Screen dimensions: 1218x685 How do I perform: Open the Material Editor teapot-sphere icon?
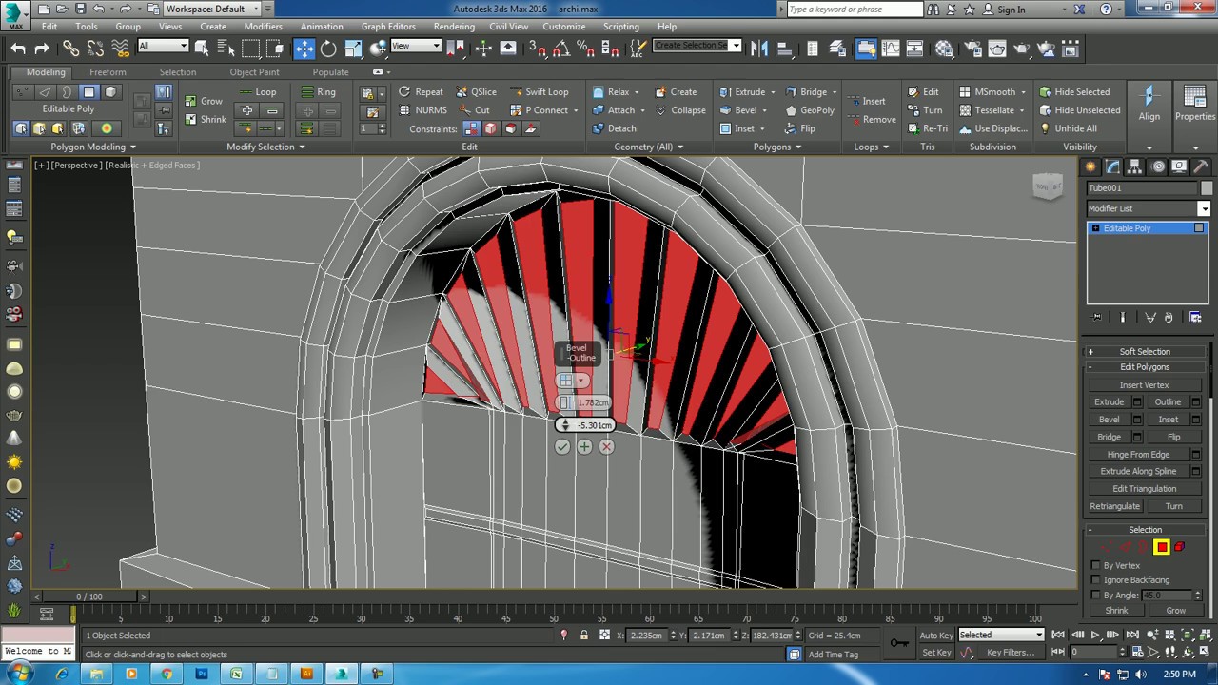coord(944,49)
